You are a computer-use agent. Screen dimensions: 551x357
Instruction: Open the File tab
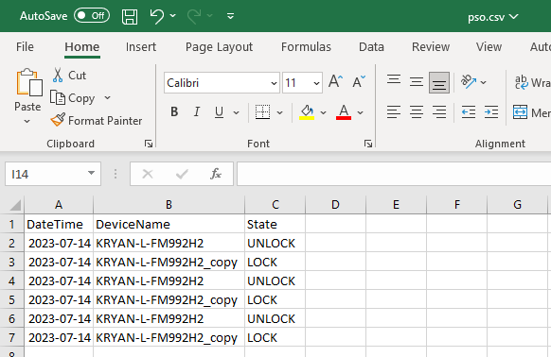pos(25,47)
